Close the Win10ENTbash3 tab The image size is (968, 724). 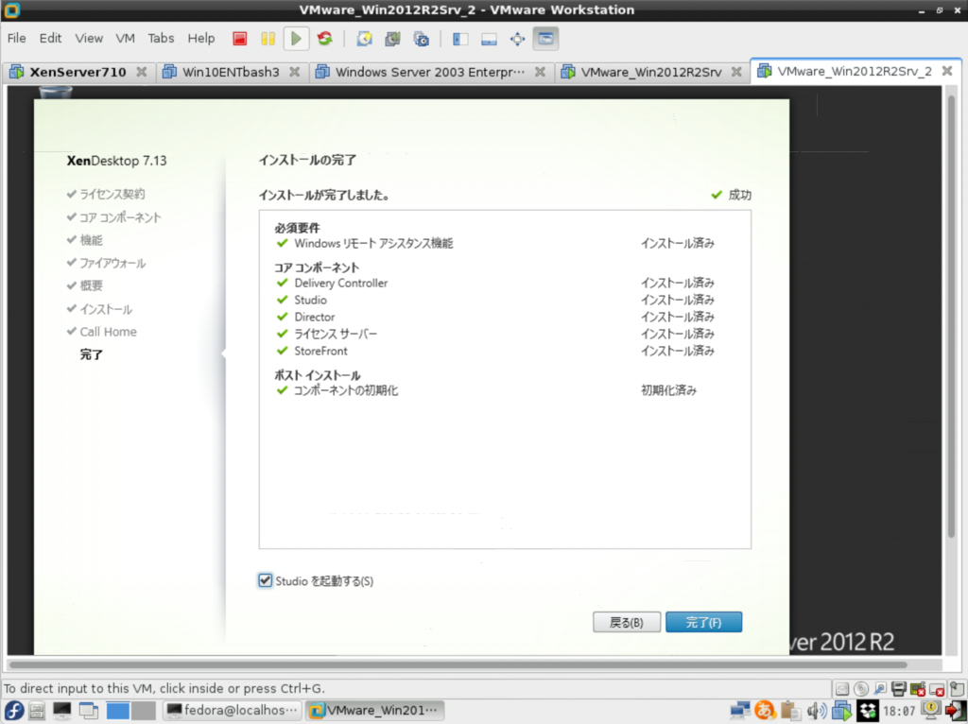[x=295, y=72]
